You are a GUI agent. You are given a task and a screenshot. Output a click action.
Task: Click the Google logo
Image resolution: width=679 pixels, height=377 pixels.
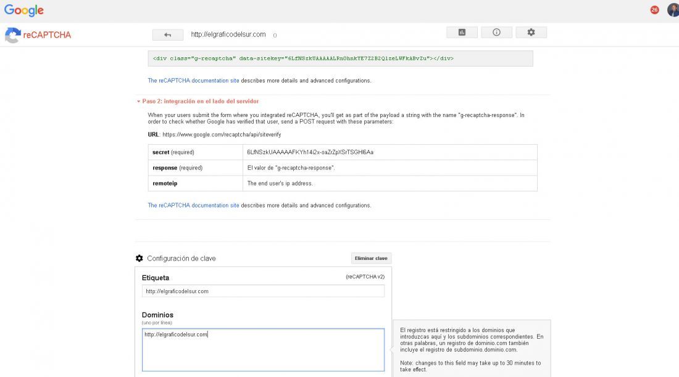[24, 10]
